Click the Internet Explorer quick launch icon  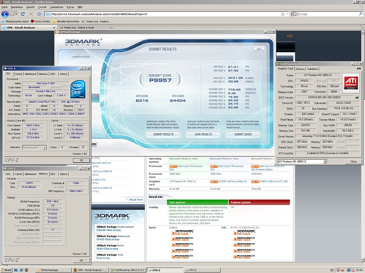[21, 270]
